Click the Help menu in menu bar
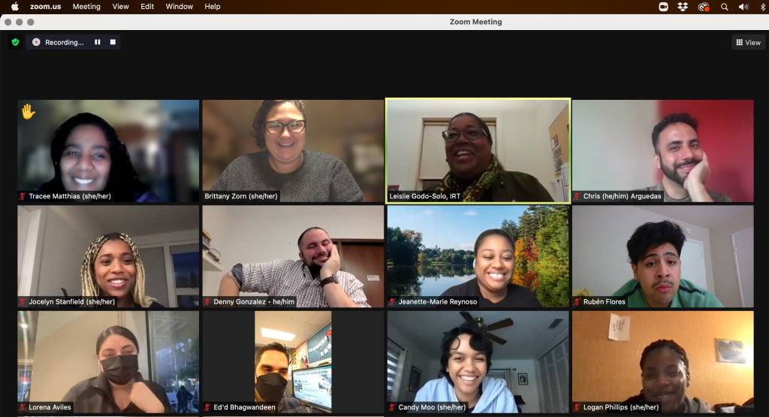 [x=213, y=7]
